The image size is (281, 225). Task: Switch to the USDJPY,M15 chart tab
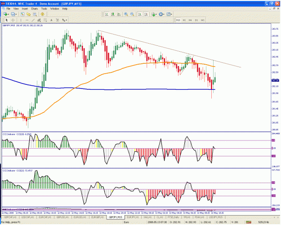point(216,217)
